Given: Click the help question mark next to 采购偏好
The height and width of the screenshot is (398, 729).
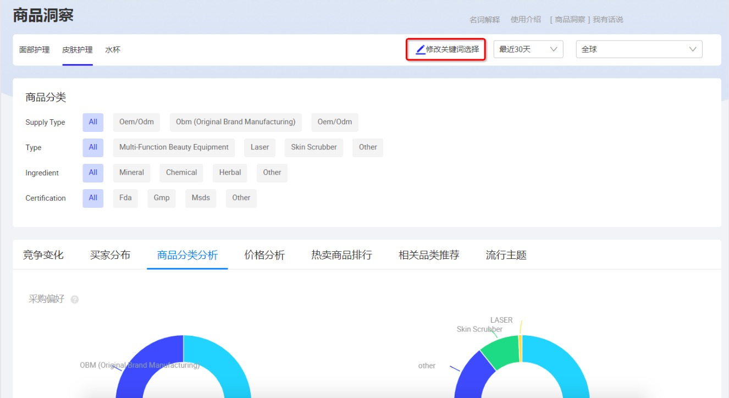Looking at the screenshot, I should pos(75,300).
